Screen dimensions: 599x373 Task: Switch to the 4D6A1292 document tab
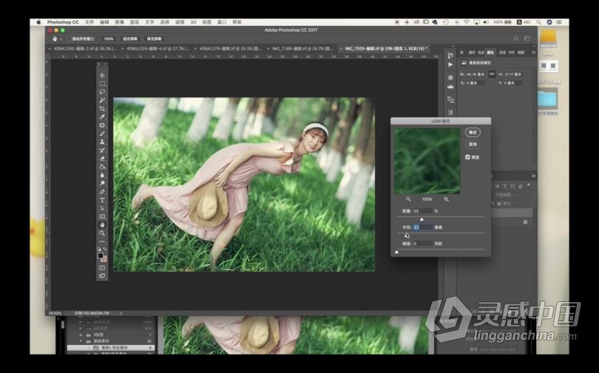pos(85,49)
